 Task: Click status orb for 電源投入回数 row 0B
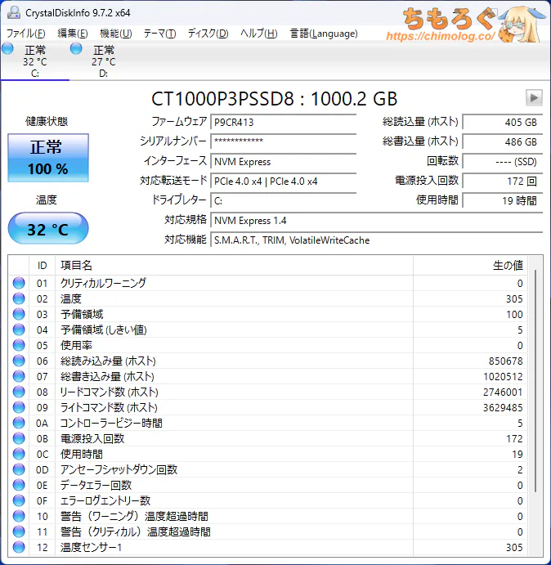pos(19,438)
